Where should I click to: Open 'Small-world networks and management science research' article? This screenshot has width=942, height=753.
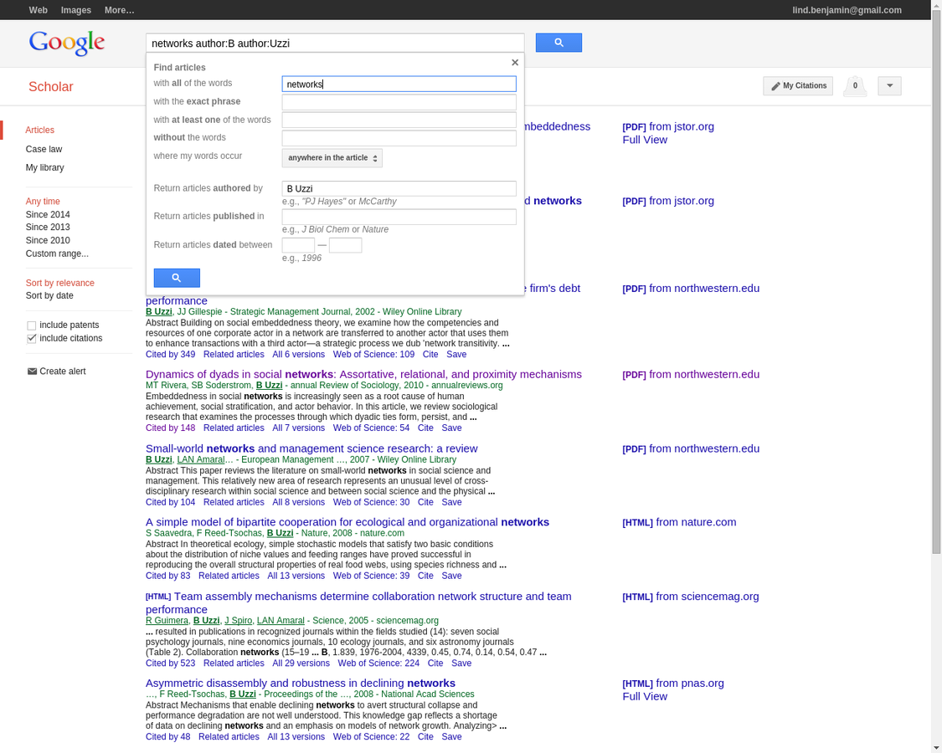[311, 448]
